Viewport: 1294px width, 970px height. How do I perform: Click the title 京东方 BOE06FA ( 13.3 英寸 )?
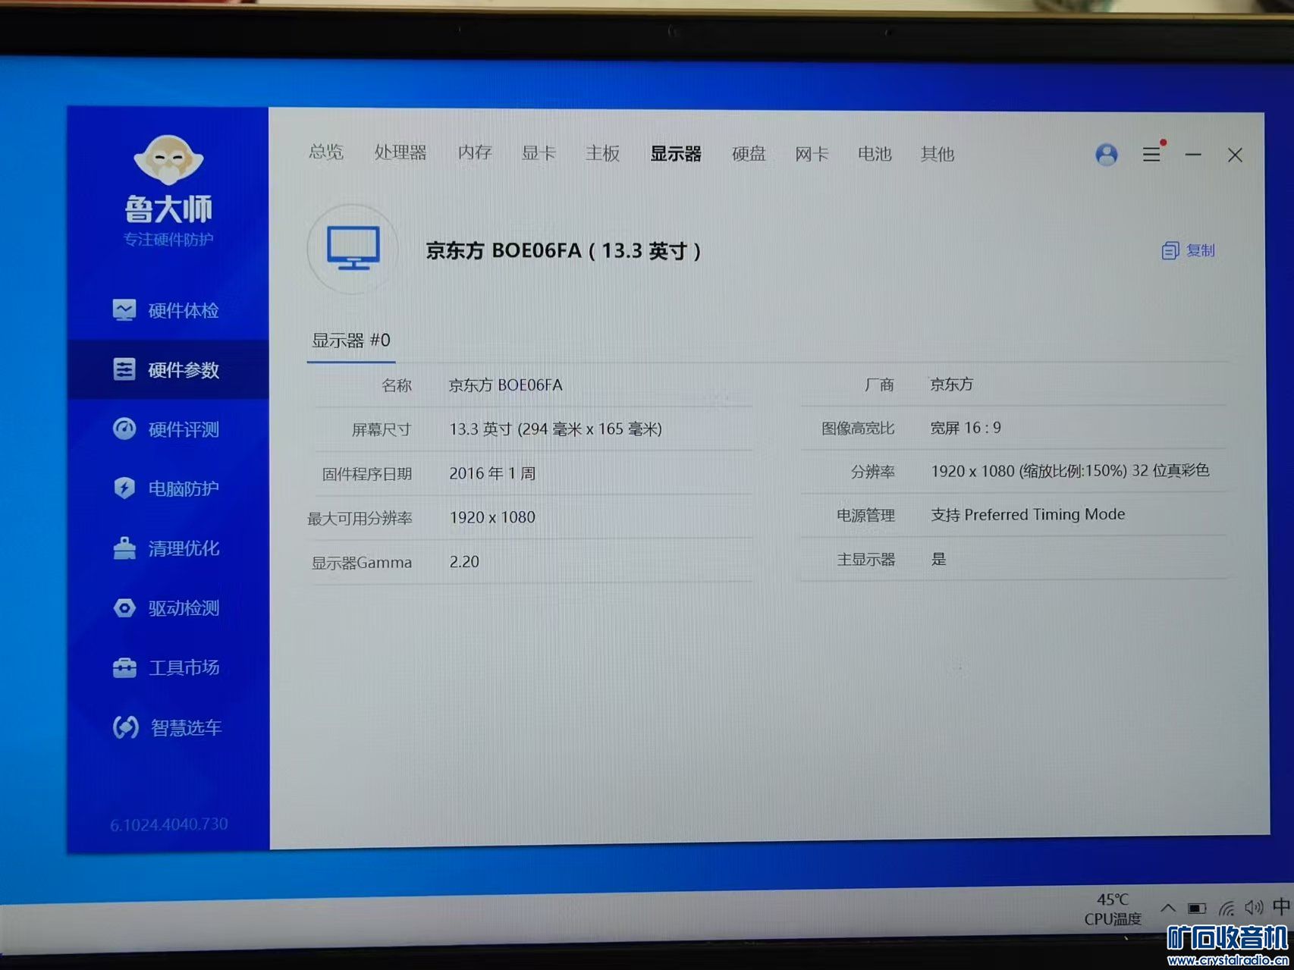pos(564,251)
